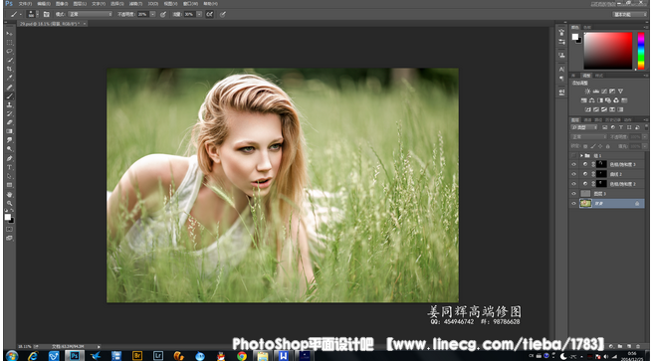Select the Crop tool

point(9,69)
